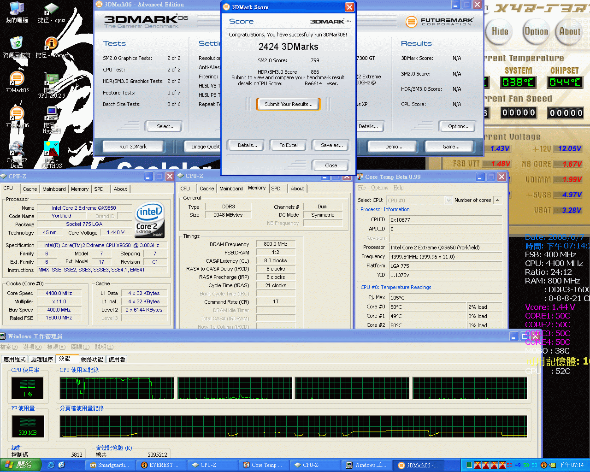Open the 檢視(V) menu in Task Manager
Image resolution: width=590 pixels, height=472 pixels.
pyautogui.click(x=56, y=347)
